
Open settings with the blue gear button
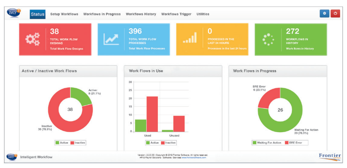click(324, 14)
